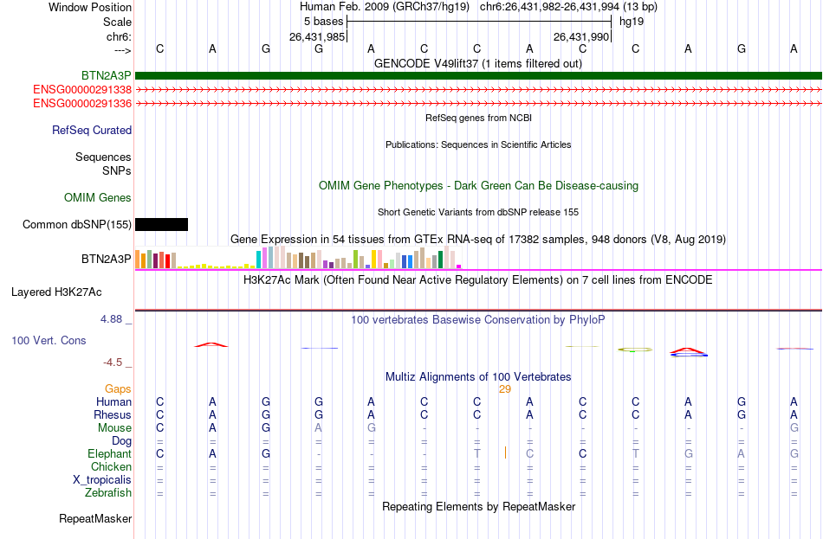823x539 pixels.
Task: Click the cyan bar in GTEx chart
Action: [258, 260]
